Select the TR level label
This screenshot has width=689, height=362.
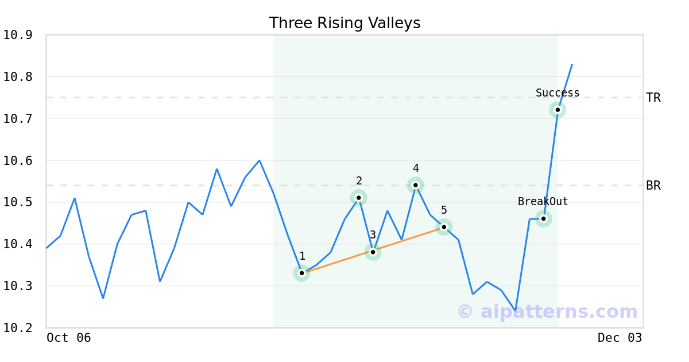(x=653, y=98)
